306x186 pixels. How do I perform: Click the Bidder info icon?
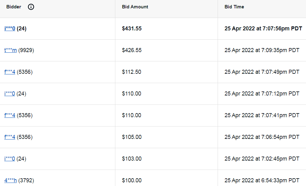click(31, 7)
